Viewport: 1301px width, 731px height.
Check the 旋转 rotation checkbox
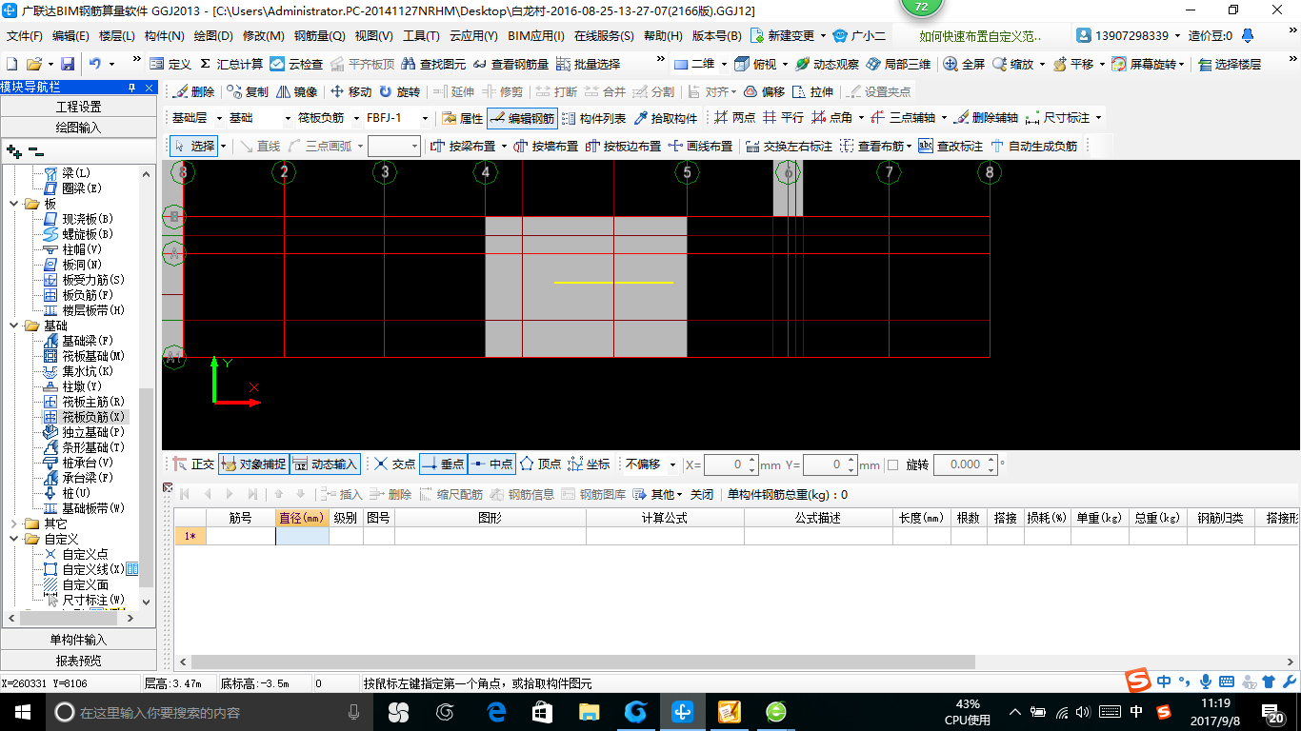click(x=892, y=464)
